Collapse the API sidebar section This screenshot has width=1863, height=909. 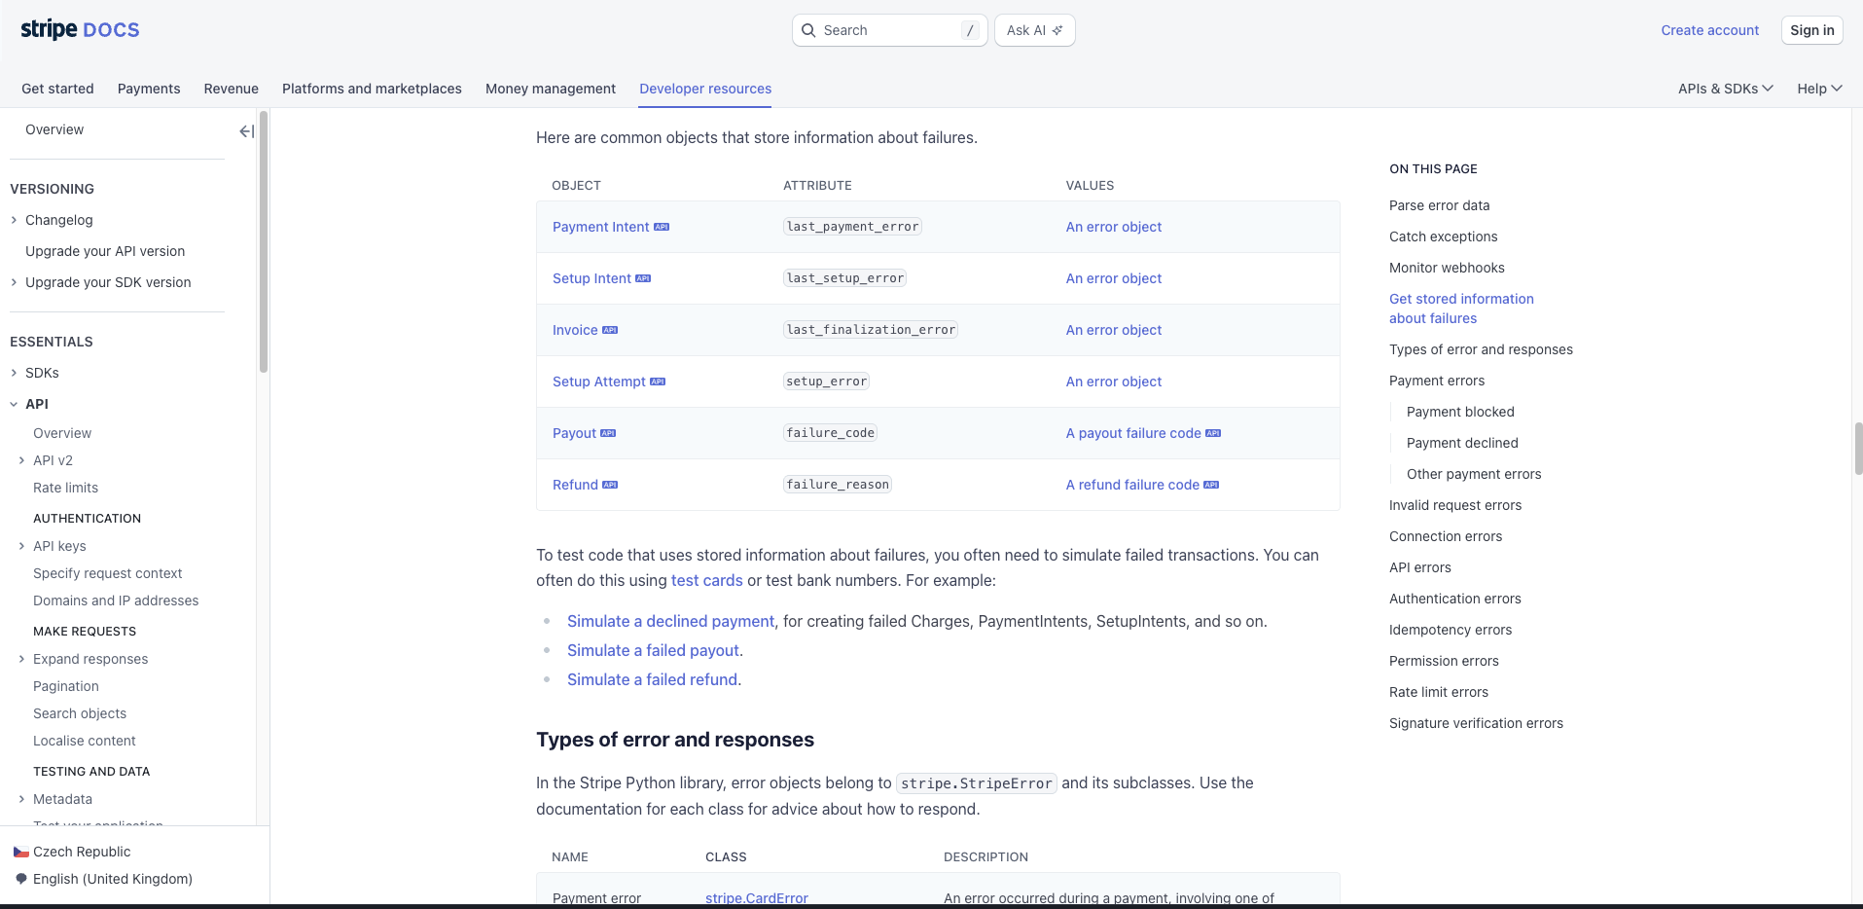pos(13,403)
